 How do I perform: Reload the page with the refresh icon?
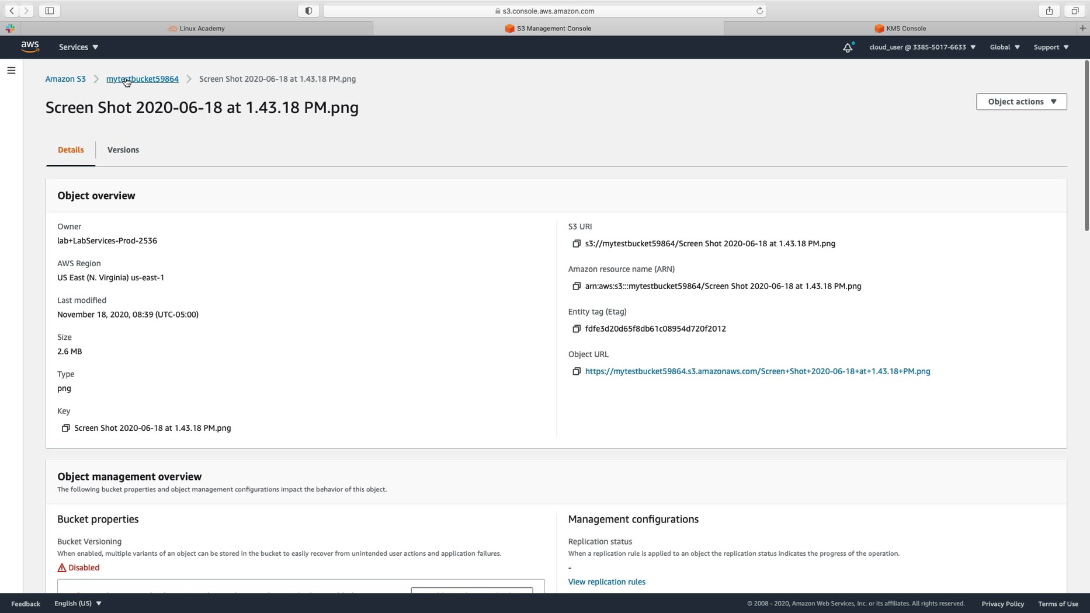point(759,11)
